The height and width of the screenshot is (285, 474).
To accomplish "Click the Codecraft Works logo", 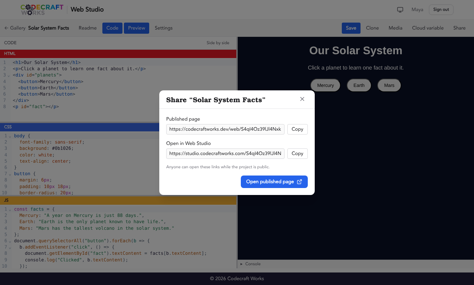I will 42,10.
